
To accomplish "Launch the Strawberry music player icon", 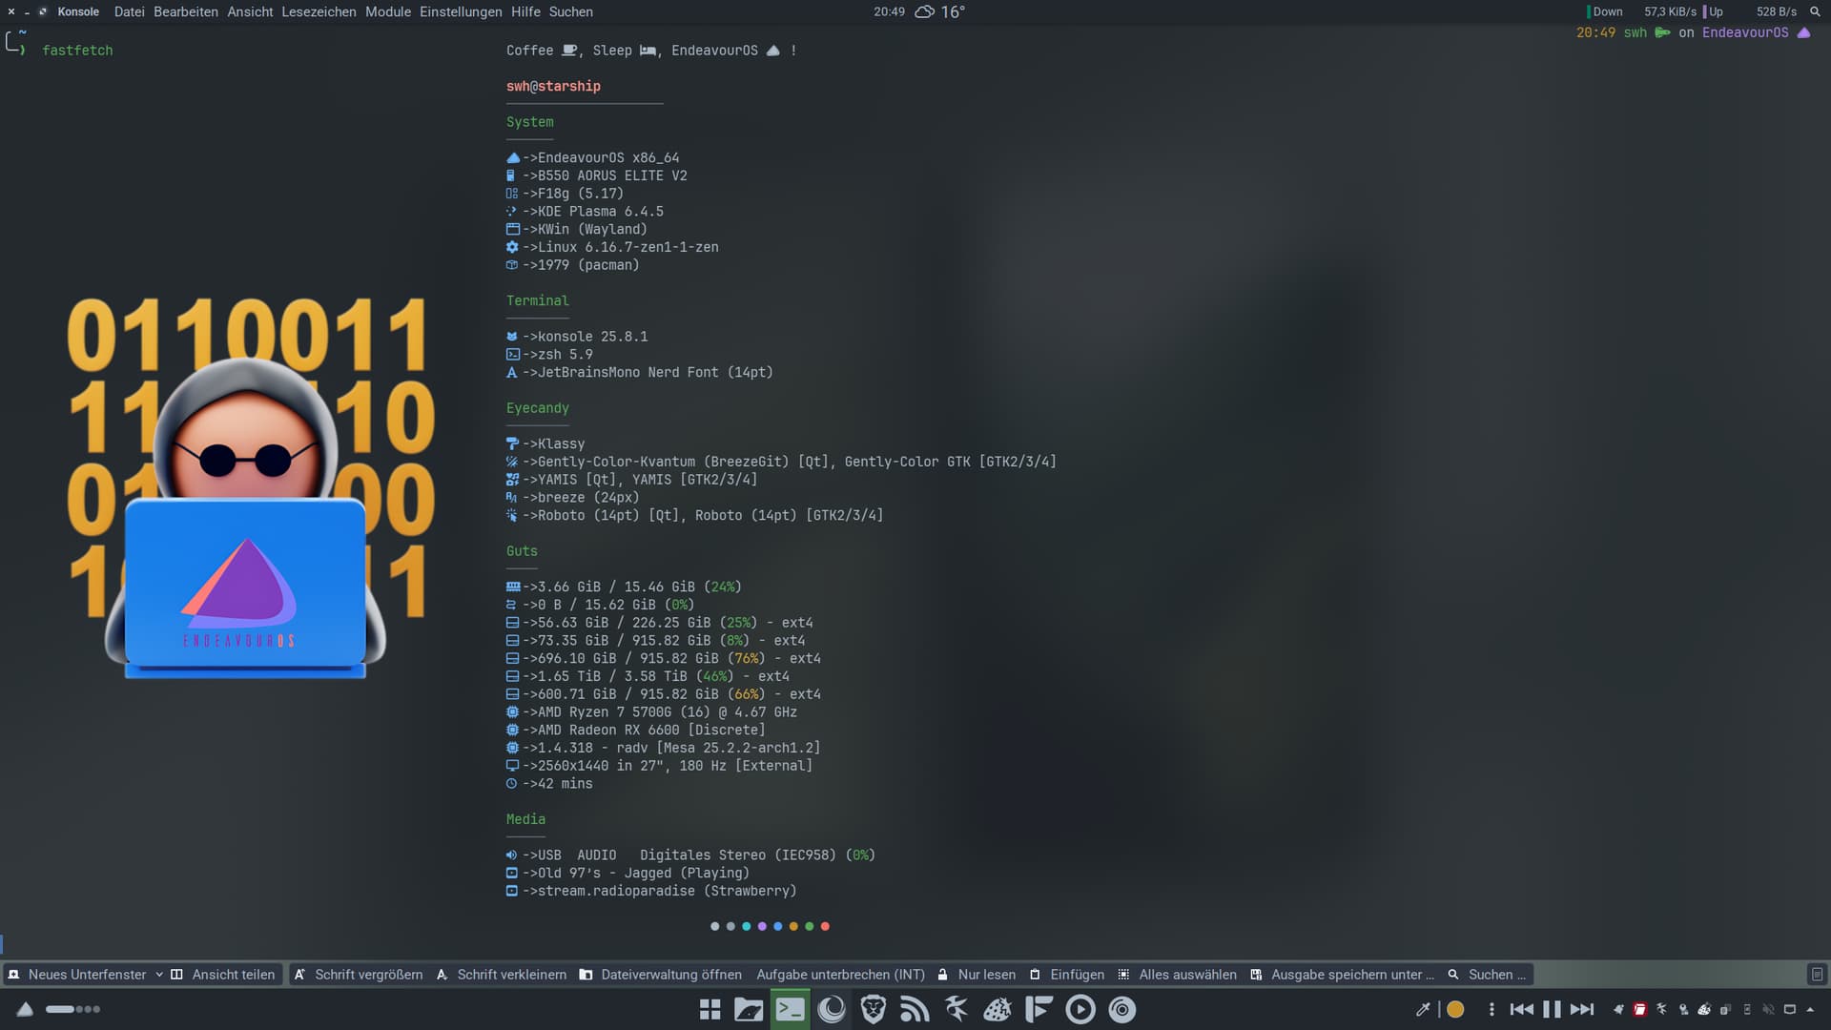I will (998, 1009).
